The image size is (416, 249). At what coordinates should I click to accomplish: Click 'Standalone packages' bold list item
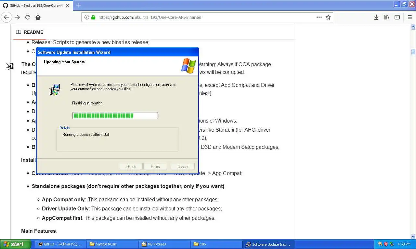pyautogui.click(x=128, y=186)
